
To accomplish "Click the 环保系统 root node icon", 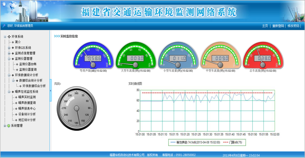I will (9, 37).
